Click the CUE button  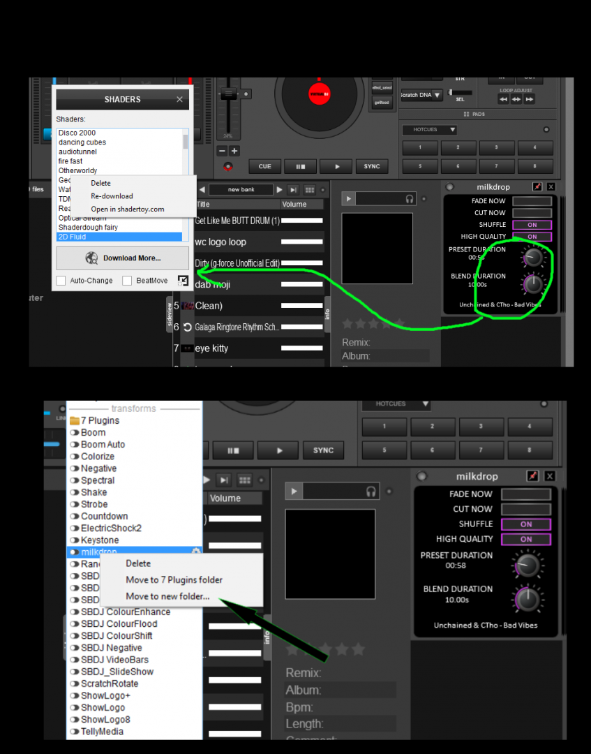pyautogui.click(x=264, y=166)
